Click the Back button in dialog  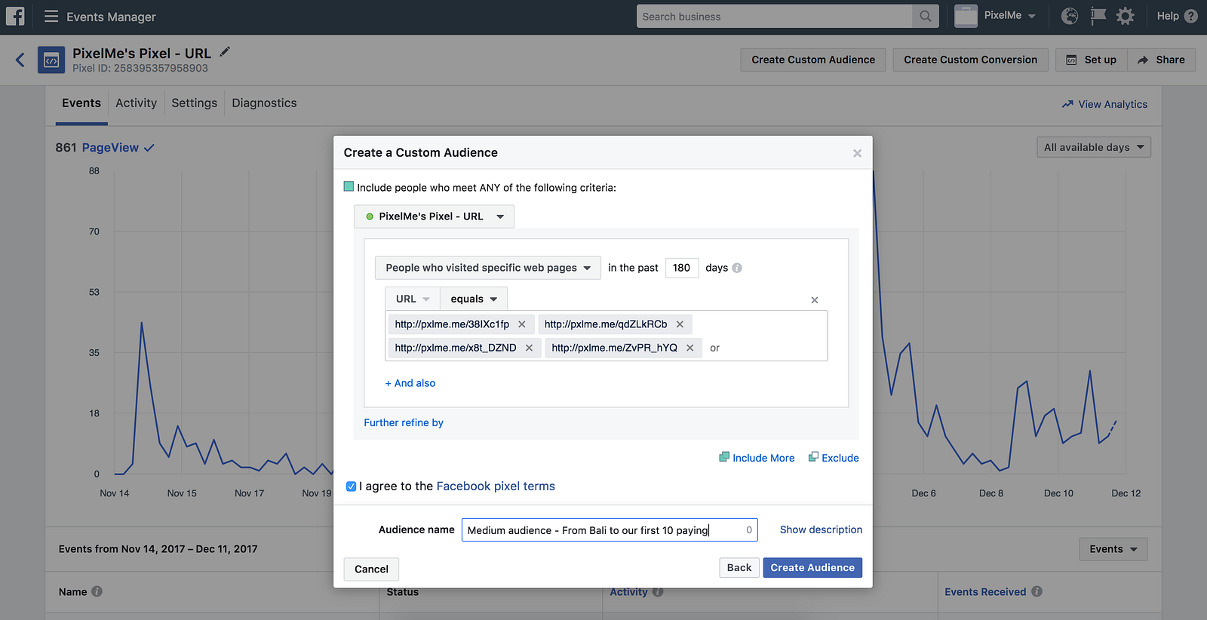[739, 567]
